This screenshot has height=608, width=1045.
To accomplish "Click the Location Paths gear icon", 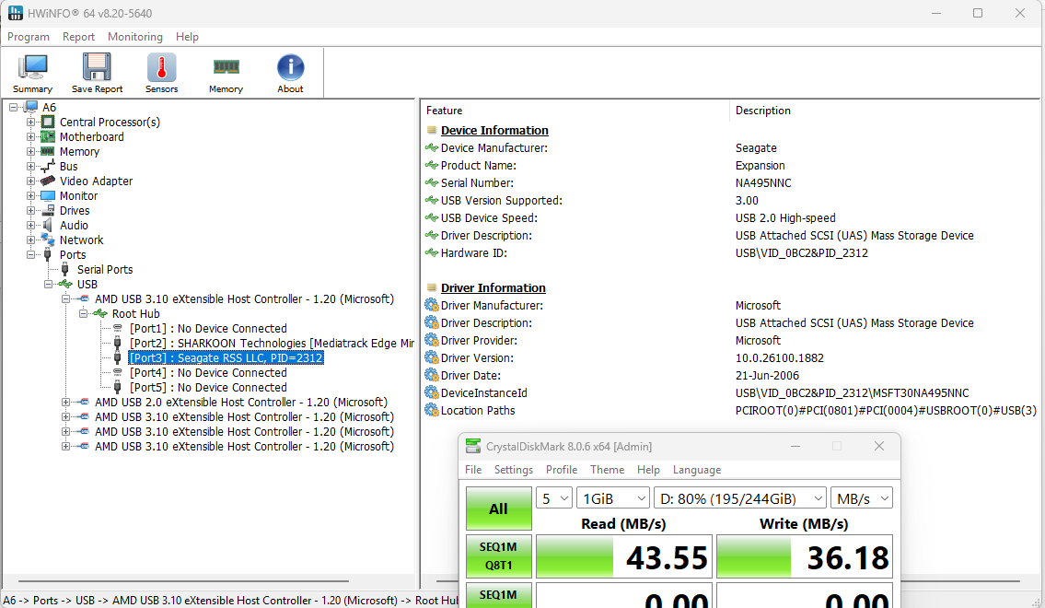I will pyautogui.click(x=432, y=411).
